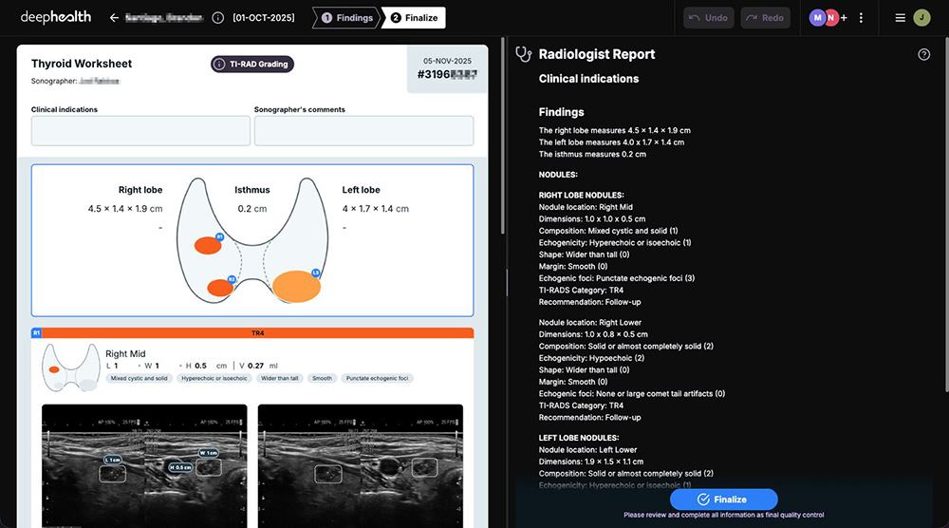The height and width of the screenshot is (528, 949).
Task: Open the N collaborator avatar
Action: (x=831, y=17)
